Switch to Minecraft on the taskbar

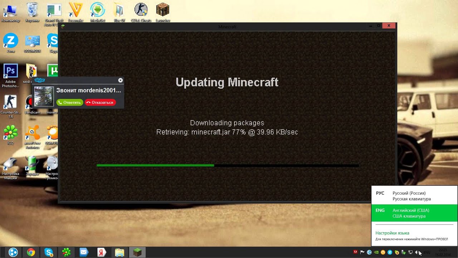[137, 252]
